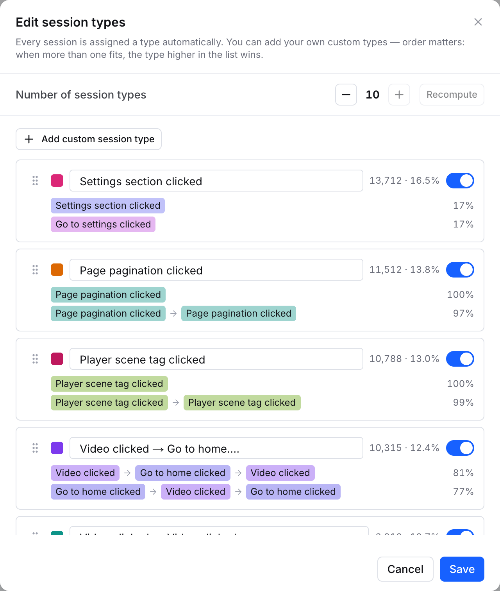The height and width of the screenshot is (591, 500).
Task: Click the 10,788 · 13.0% count text
Action: point(404,359)
